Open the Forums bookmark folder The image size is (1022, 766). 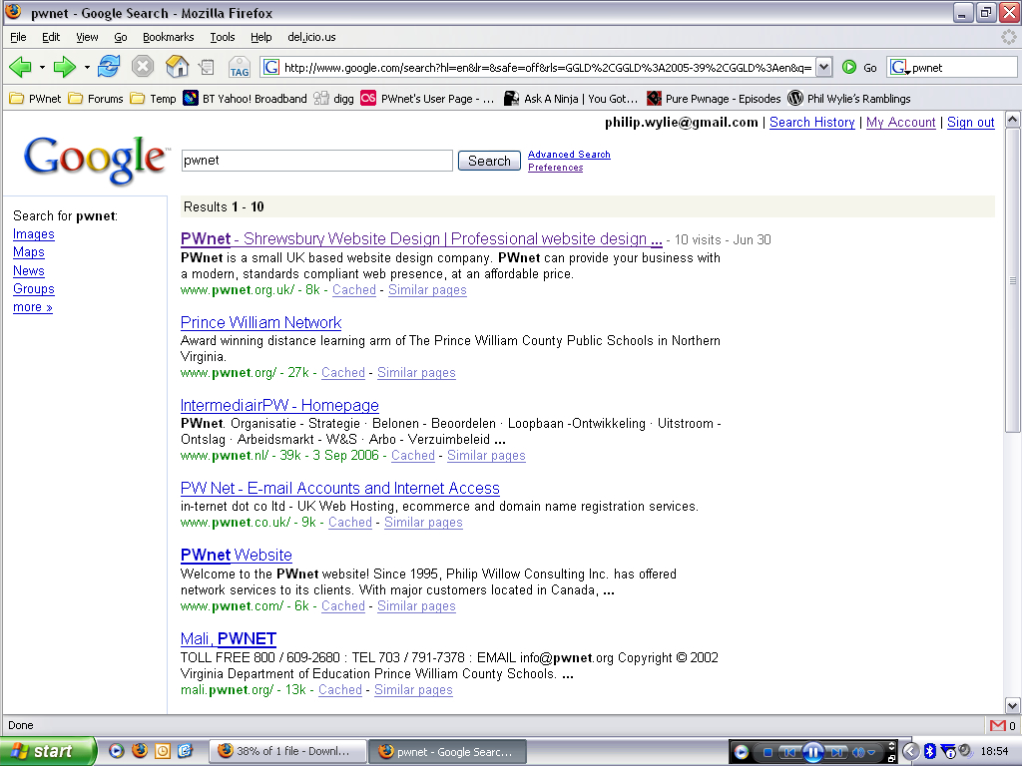point(97,99)
